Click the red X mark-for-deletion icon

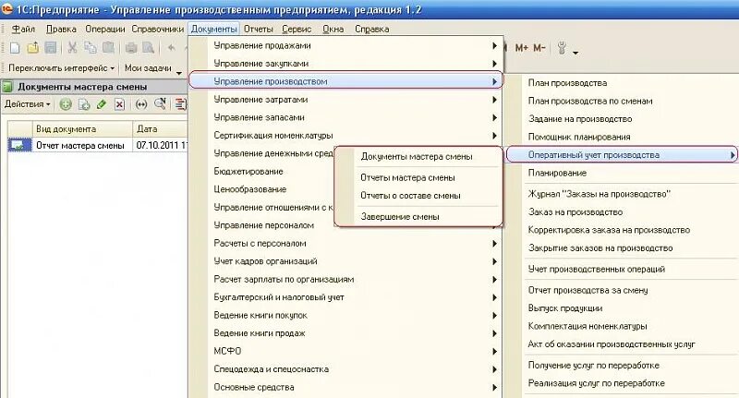click(x=120, y=104)
